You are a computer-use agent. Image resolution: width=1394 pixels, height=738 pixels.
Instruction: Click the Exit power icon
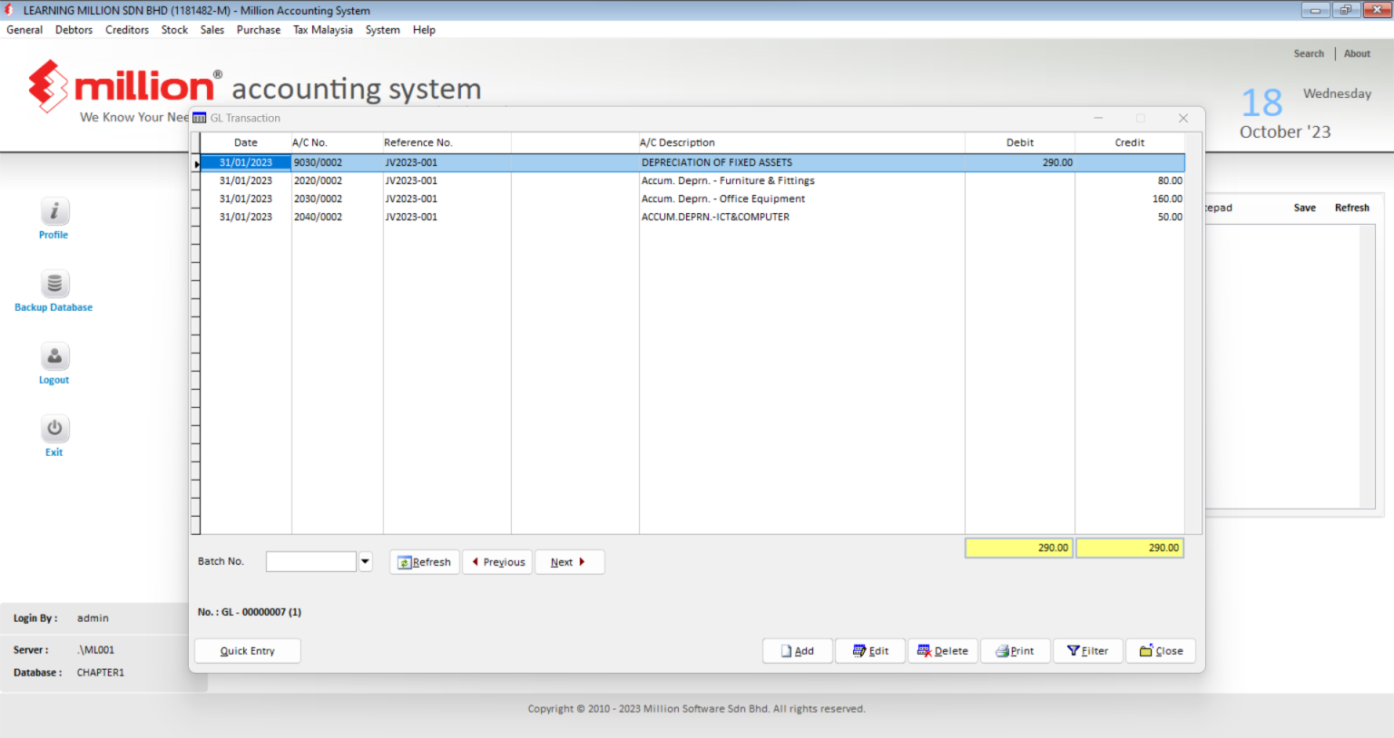click(54, 428)
